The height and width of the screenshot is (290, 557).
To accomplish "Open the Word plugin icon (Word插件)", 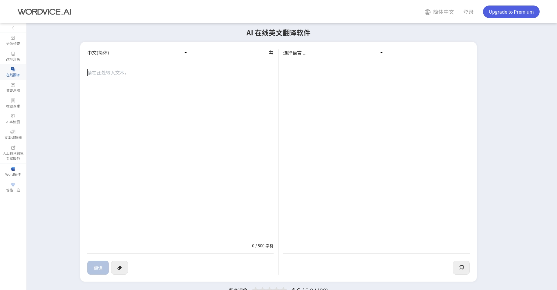I will [13, 169].
